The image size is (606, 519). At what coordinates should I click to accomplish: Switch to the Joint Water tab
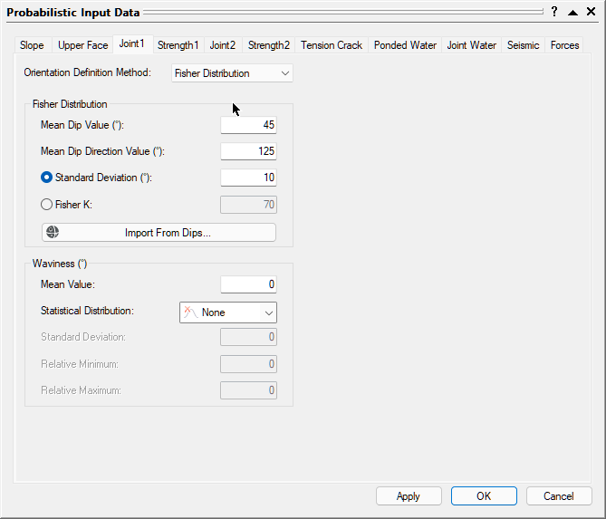point(471,45)
